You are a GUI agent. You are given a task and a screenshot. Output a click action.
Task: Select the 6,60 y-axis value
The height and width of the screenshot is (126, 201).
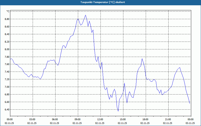click(x=7, y=102)
